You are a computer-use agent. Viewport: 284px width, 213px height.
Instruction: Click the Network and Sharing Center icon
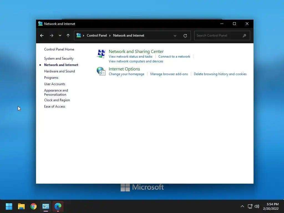coord(101,54)
